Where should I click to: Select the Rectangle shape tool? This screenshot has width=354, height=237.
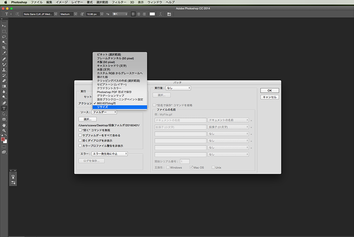tap(4, 120)
